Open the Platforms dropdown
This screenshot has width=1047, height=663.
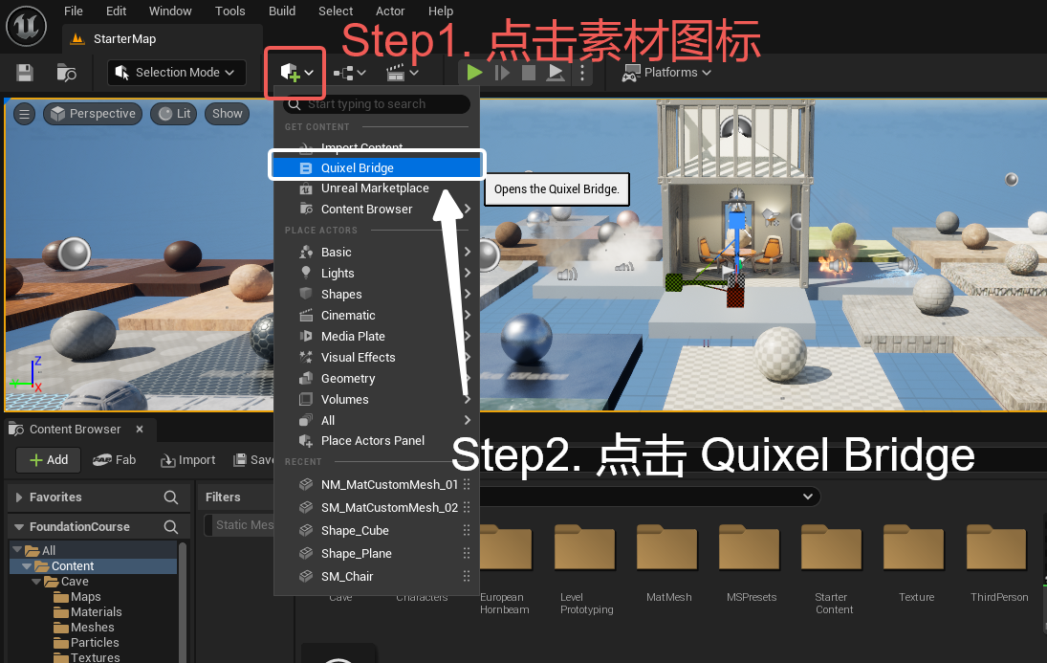point(666,72)
